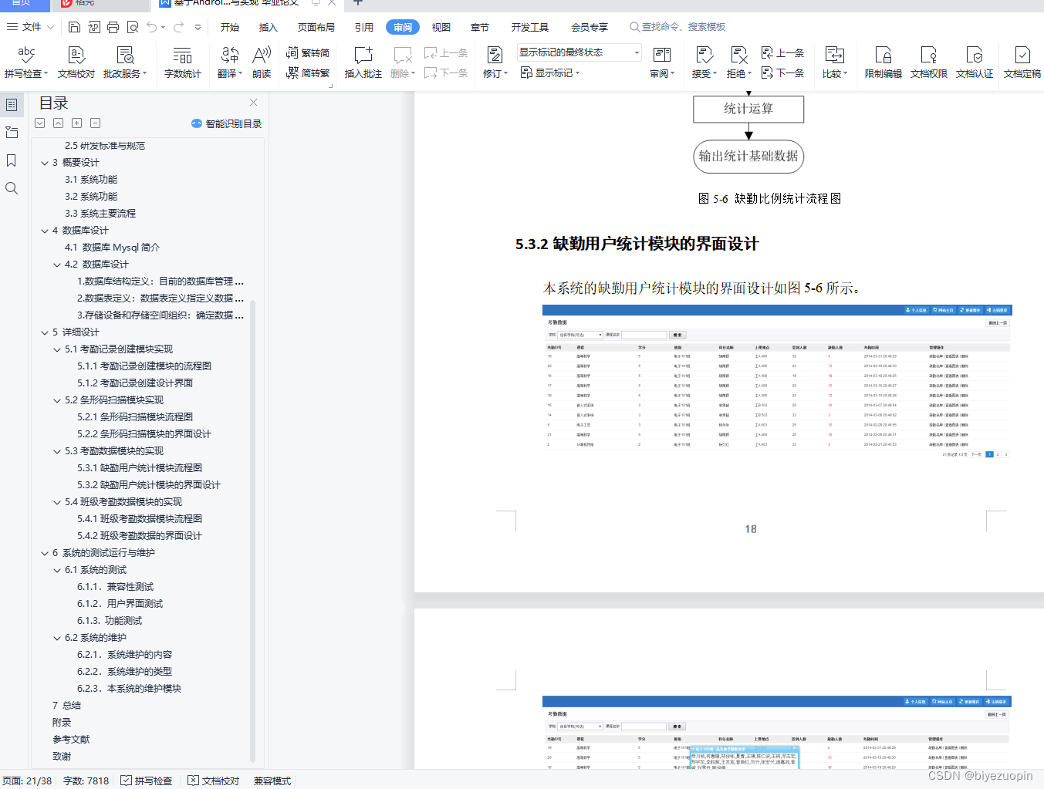The width and height of the screenshot is (1044, 789).
Task: Open the display markup state dropdown
Action: (579, 52)
